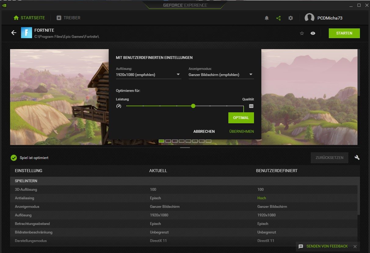Viewport: 370px width, 253px height.
Task: Click the Aktuell column header
Action: 158,171
